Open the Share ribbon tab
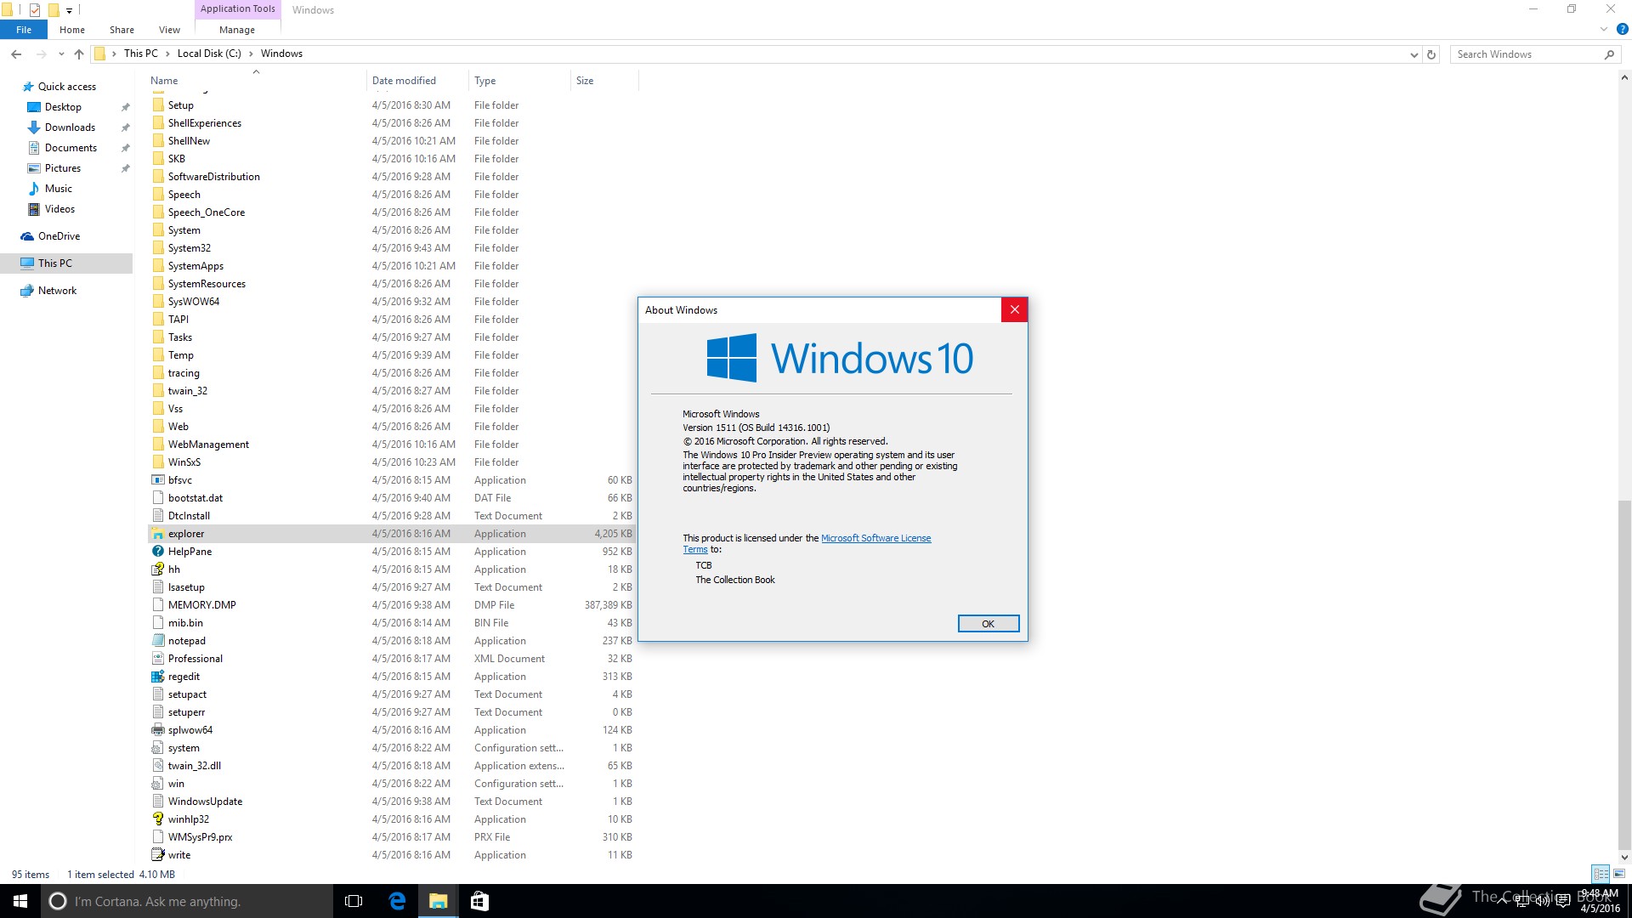Image resolution: width=1632 pixels, height=918 pixels. [122, 30]
